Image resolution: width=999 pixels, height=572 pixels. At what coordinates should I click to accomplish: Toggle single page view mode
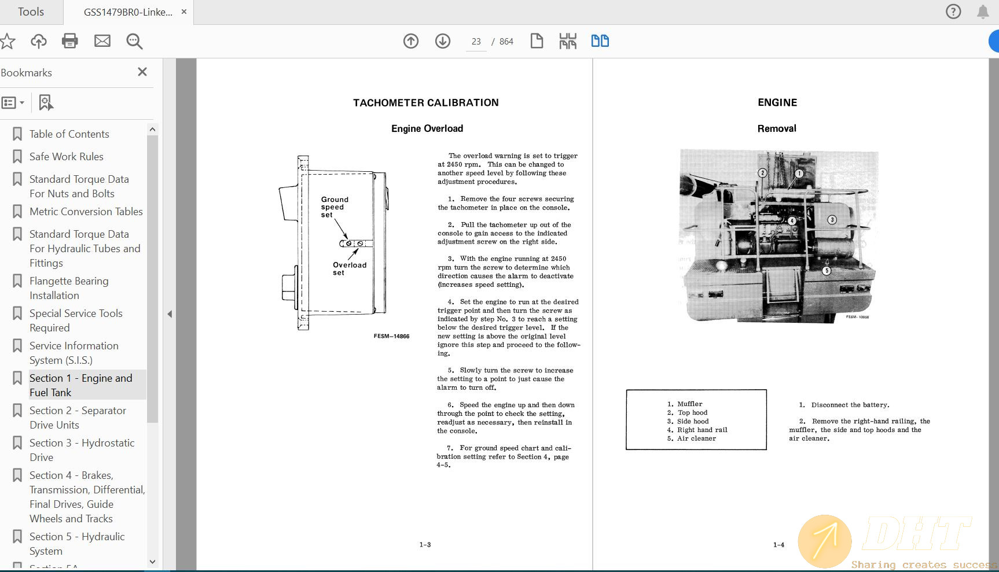point(537,41)
